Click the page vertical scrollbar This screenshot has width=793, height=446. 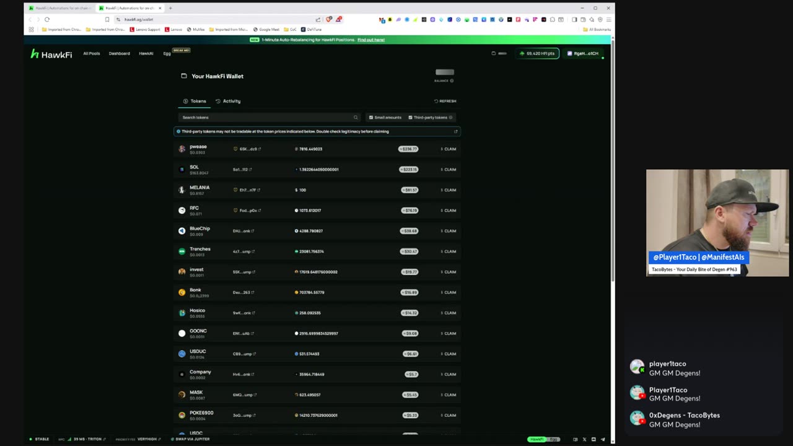click(x=613, y=161)
